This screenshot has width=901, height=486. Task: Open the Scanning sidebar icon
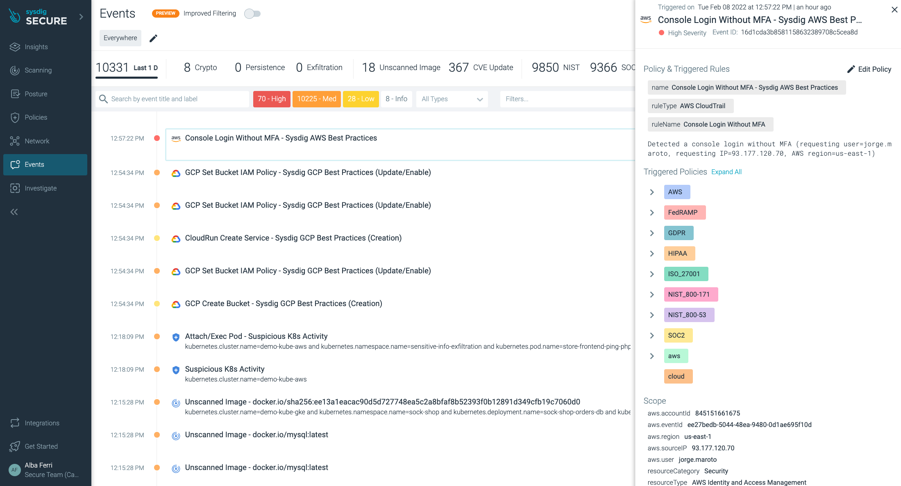[x=15, y=70]
